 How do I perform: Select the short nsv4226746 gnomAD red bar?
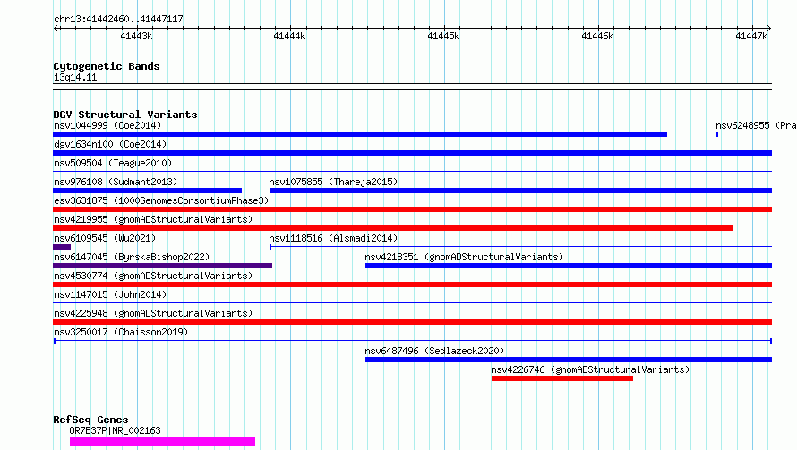(562, 379)
